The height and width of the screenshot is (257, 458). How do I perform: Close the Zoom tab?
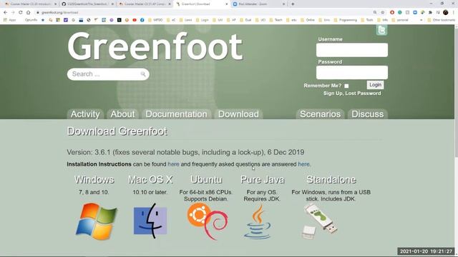click(x=283, y=4)
